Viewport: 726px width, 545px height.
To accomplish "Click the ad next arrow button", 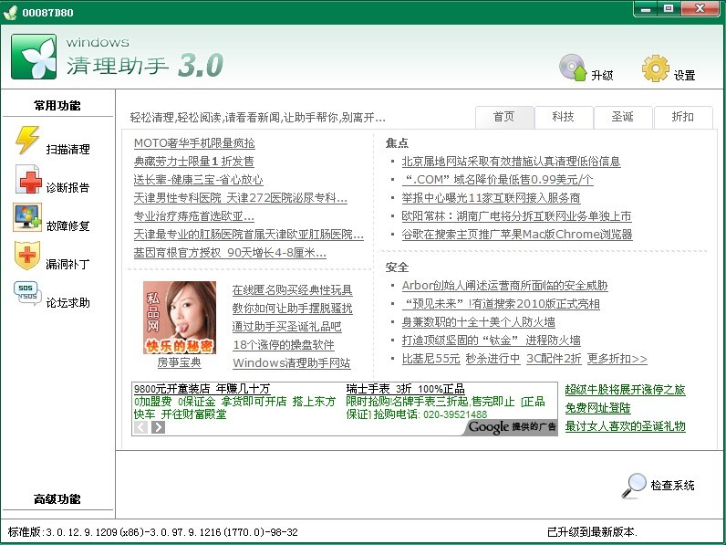I will pyautogui.click(x=158, y=427).
